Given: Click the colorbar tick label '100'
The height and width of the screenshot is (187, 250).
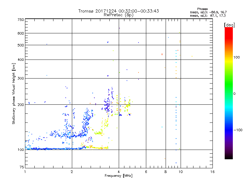Looking at the screenshot, I should pos(237,57).
